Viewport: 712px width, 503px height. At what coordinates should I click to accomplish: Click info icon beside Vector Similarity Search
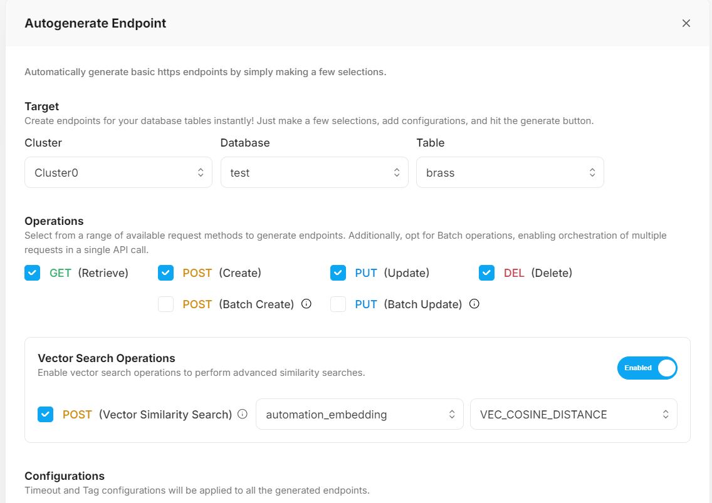point(243,414)
